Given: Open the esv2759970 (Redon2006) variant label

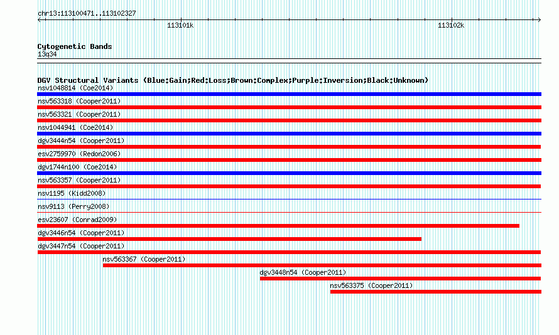Looking at the screenshot, I should 79,154.
